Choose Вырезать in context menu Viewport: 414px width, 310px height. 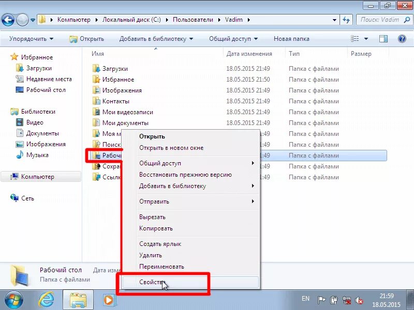pos(190,217)
